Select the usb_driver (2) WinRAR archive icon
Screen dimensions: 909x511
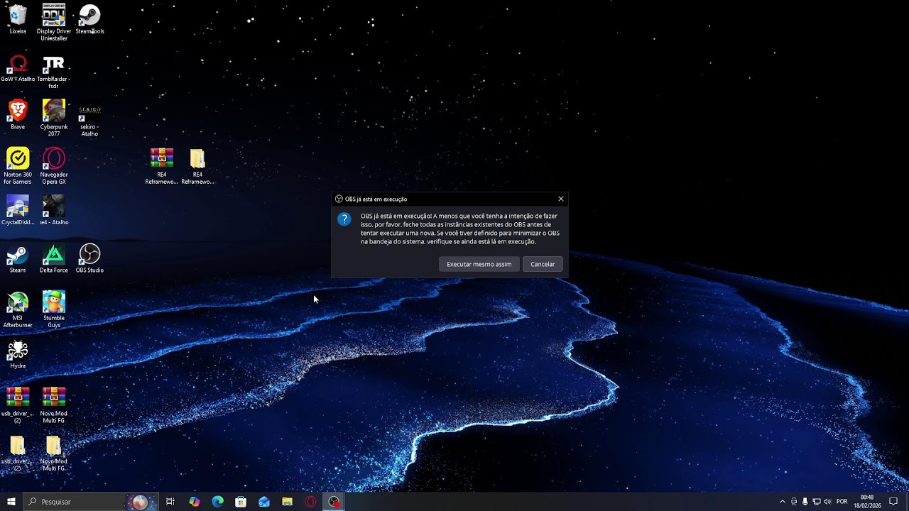pos(18,405)
